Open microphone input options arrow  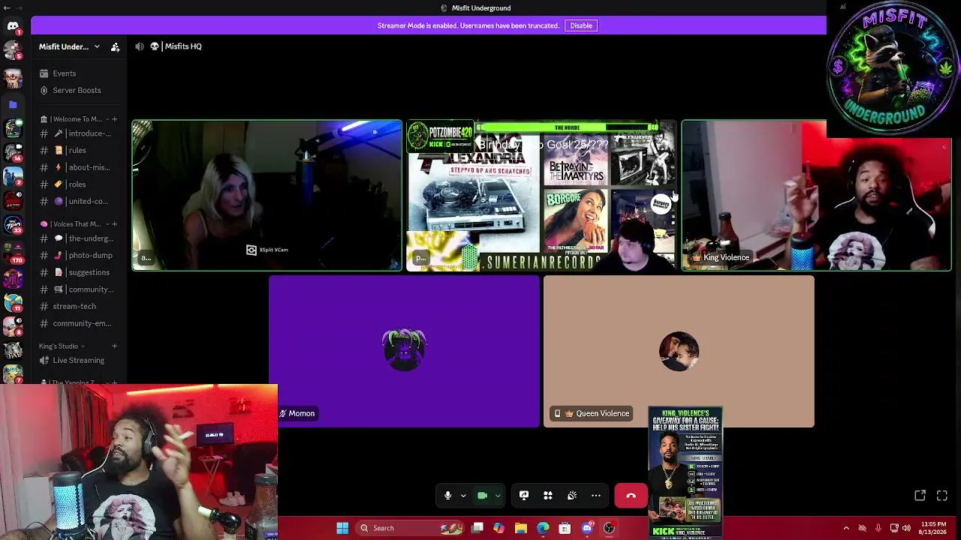click(463, 496)
